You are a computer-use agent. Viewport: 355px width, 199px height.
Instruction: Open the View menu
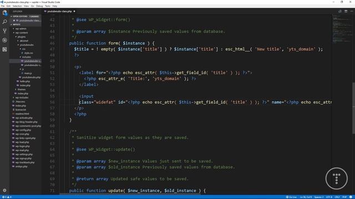(26, 6)
